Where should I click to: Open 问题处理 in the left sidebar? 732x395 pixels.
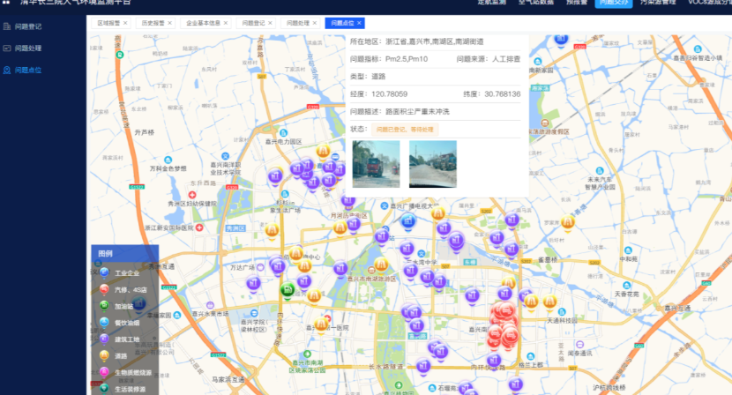[27, 48]
